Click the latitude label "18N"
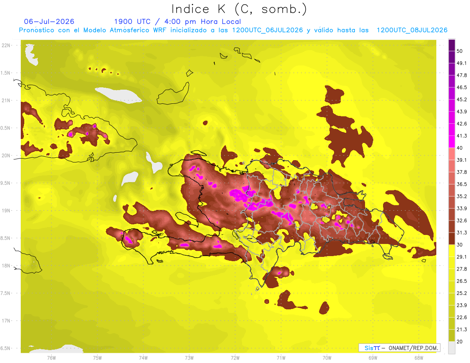The width and height of the screenshot is (470, 363). tap(6, 266)
